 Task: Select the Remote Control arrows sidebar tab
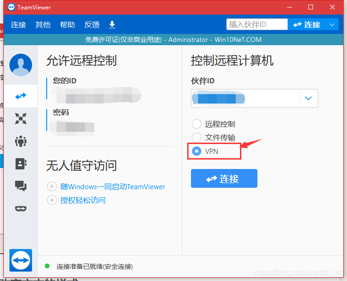21,96
